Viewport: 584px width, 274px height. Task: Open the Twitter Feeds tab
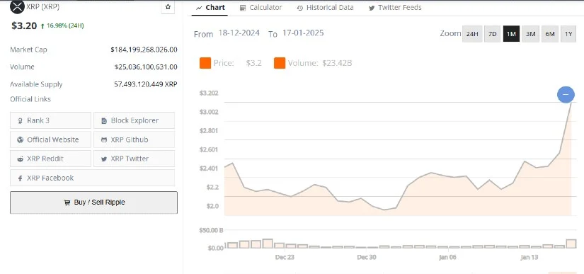[x=395, y=8]
